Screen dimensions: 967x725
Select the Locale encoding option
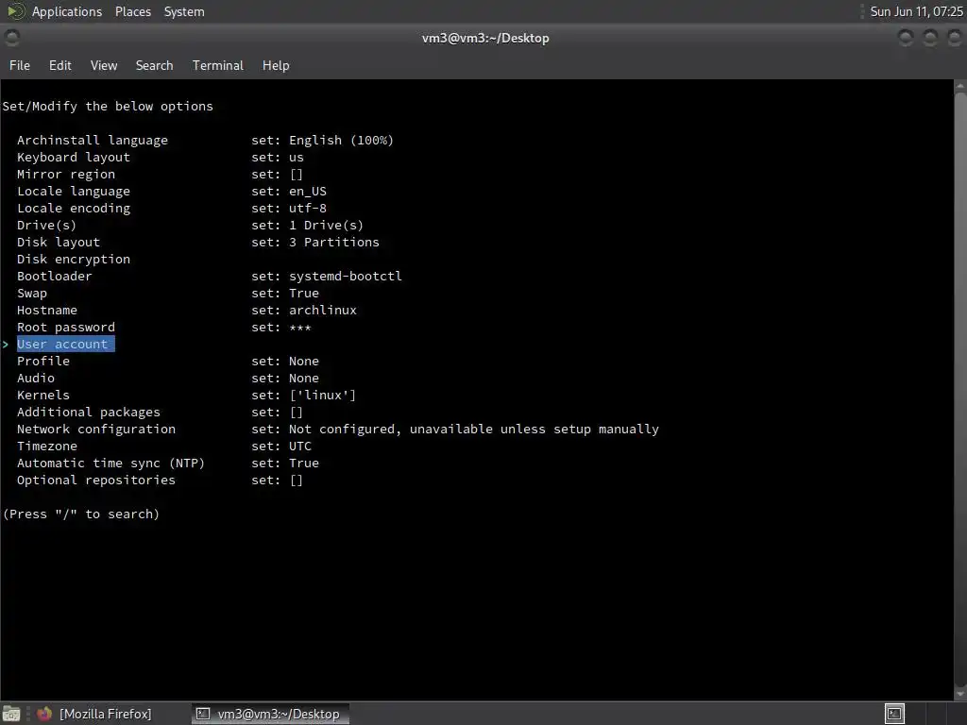[74, 209]
